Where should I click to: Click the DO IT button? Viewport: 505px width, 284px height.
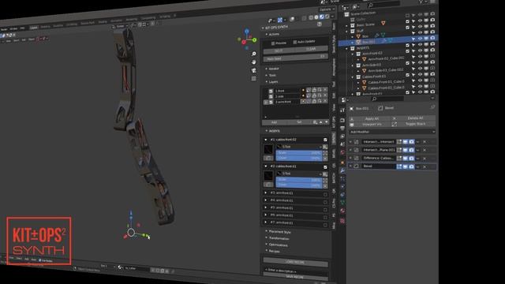click(x=279, y=50)
